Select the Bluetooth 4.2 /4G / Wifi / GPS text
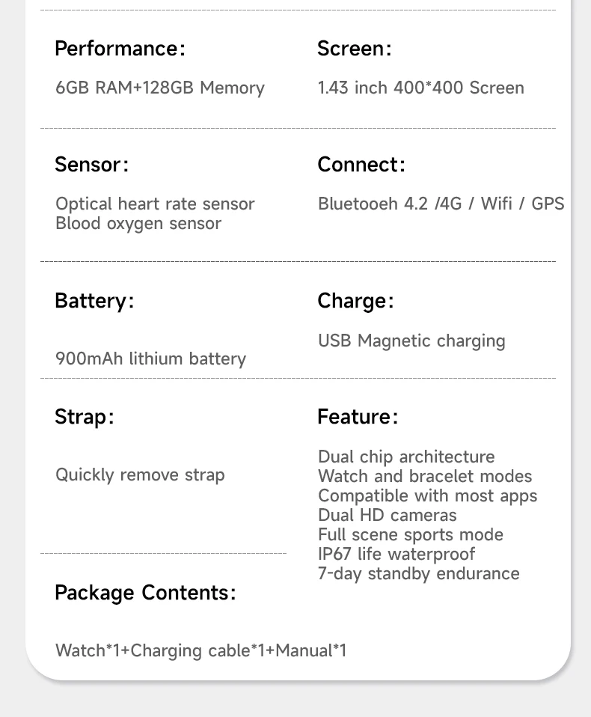Image resolution: width=591 pixels, height=717 pixels. point(441,204)
